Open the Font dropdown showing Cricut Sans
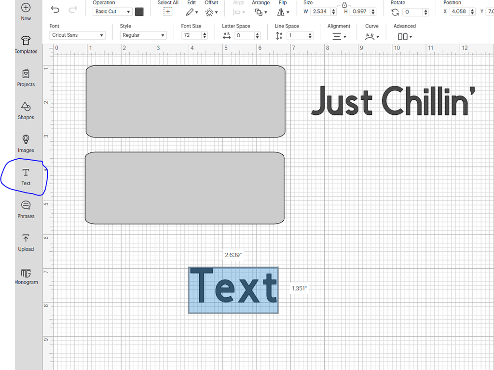The width and height of the screenshot is (494, 370). [x=77, y=35]
